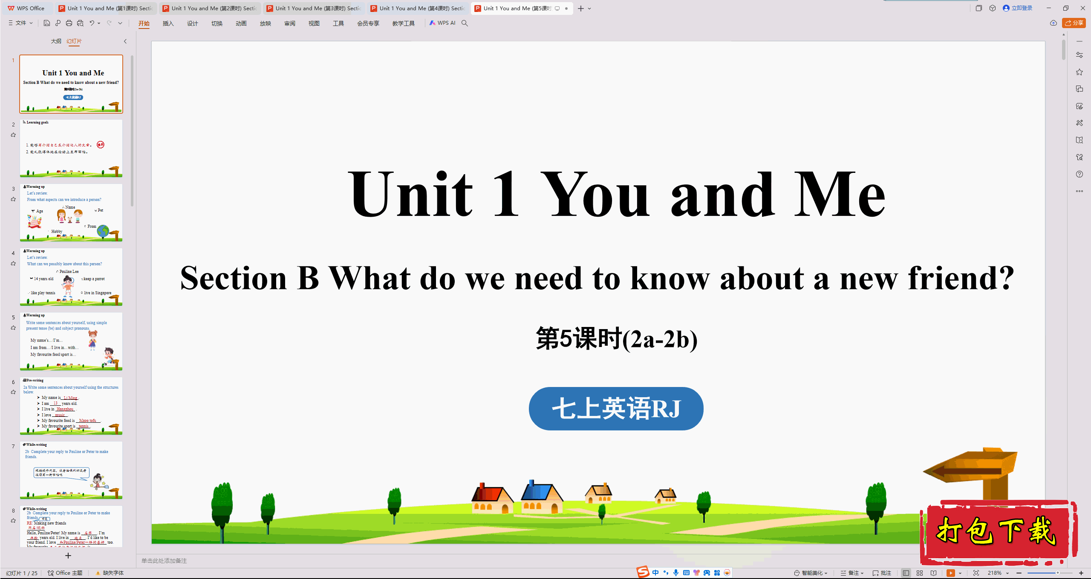Screen dimensions: 1091x579
Task: Click the three-dot more icon in right sidebar
Action: [1079, 191]
